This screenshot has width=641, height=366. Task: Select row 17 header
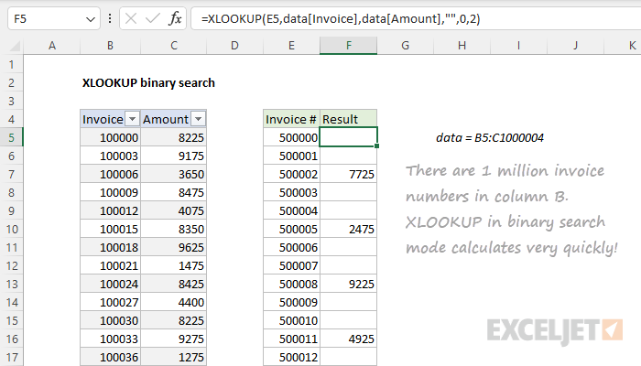click(x=11, y=358)
